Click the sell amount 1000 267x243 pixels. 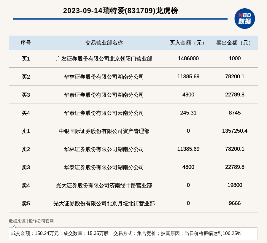point(235,58)
